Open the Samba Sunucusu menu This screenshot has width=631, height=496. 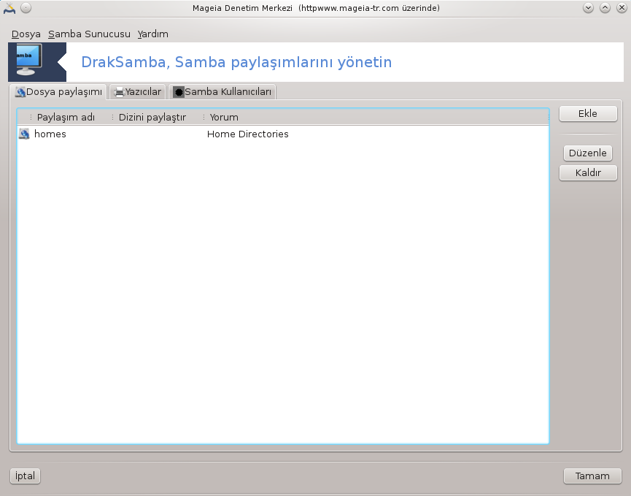point(89,34)
